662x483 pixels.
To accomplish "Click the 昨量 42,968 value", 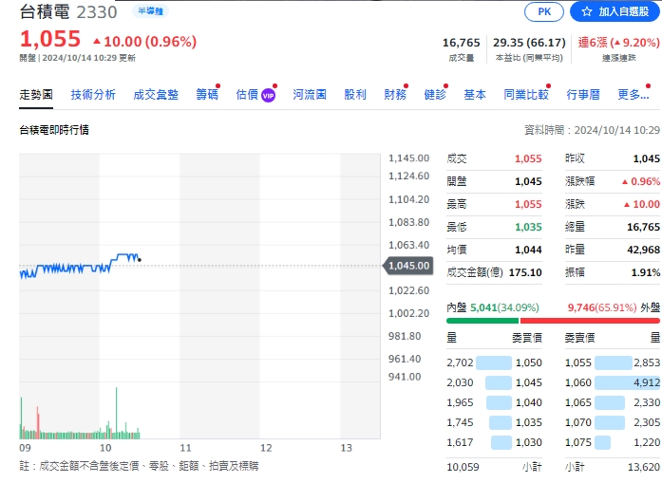I will tap(643, 250).
